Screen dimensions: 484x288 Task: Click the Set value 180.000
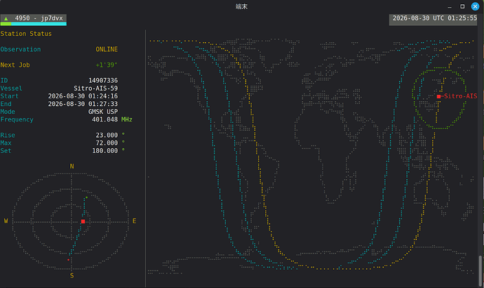pos(105,151)
